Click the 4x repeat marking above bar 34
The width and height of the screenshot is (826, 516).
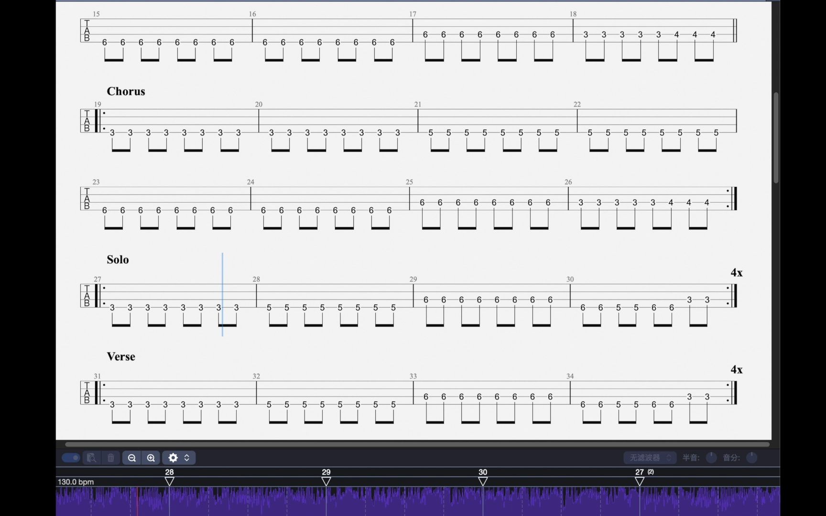point(737,370)
